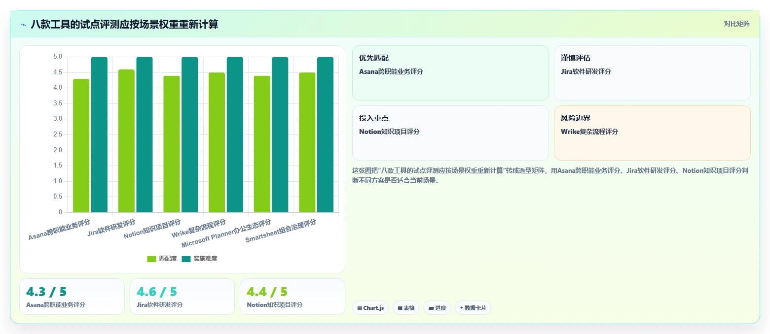
Task: Click the 实施难度 legend label
Action: click(205, 259)
